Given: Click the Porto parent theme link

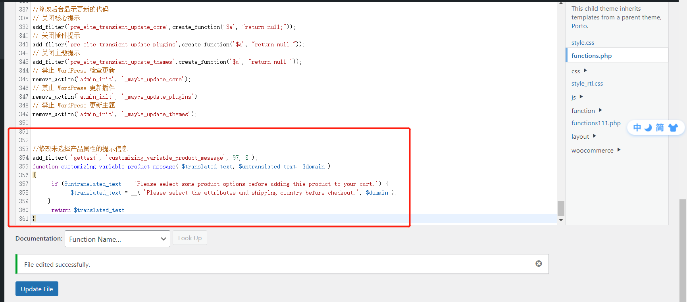Looking at the screenshot, I should coord(579,26).
